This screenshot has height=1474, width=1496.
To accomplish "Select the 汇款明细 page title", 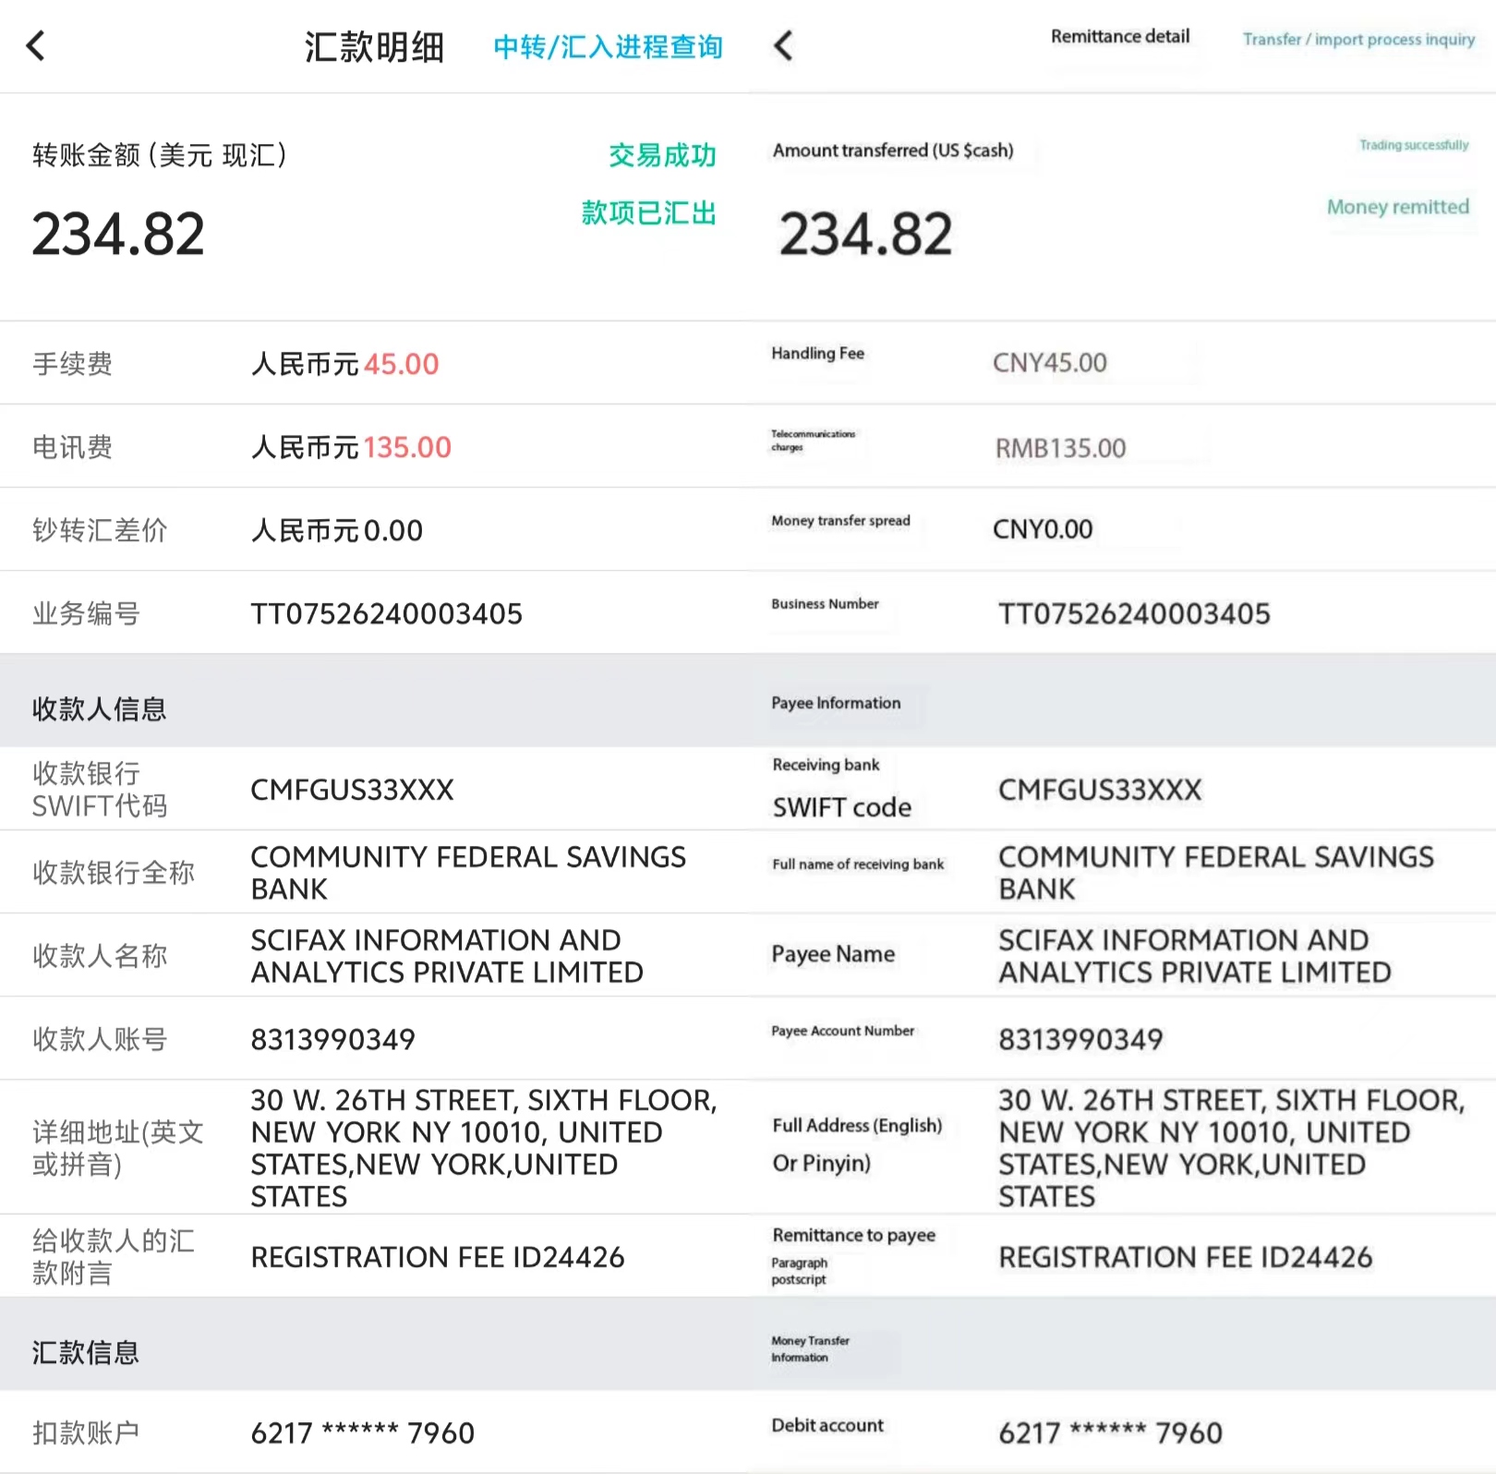I will (374, 47).
